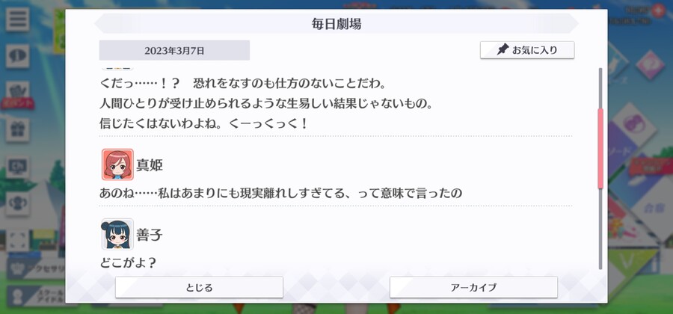This screenshot has width=673, height=314.
Task: Open the hamburger menu icon
Action: click(18, 19)
